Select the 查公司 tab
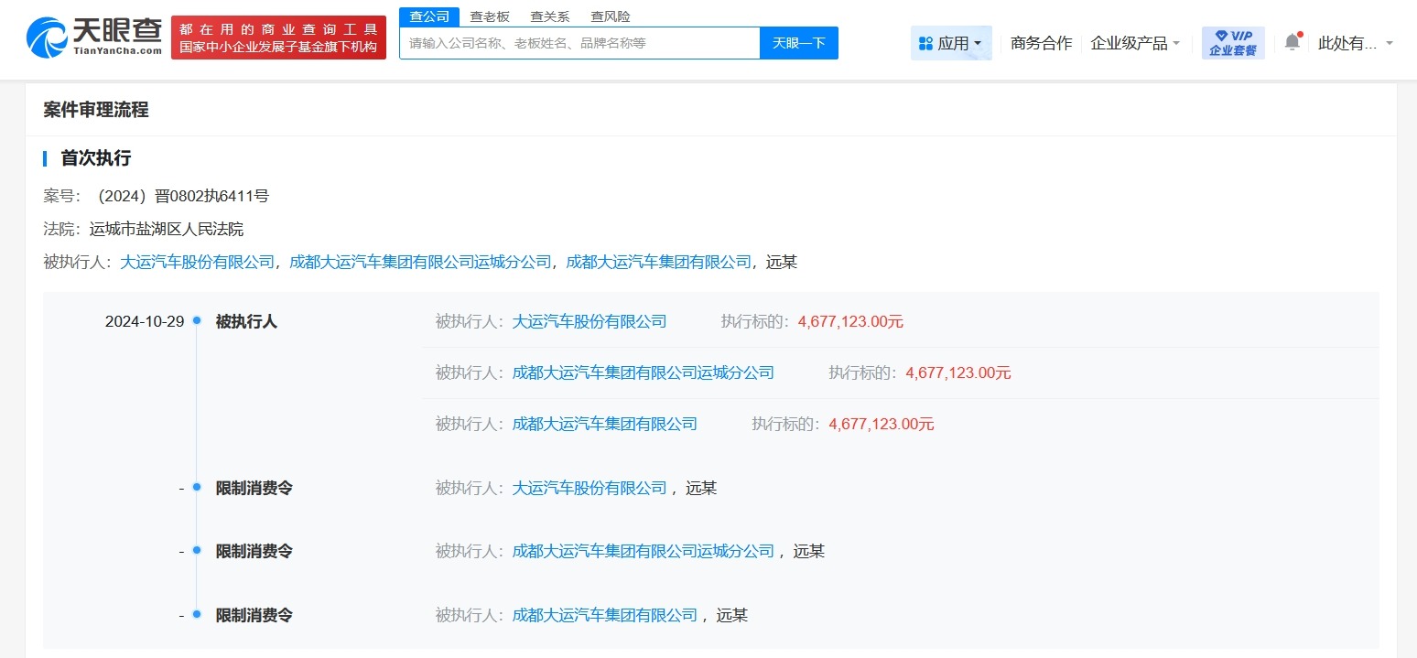The height and width of the screenshot is (658, 1417). [x=428, y=15]
